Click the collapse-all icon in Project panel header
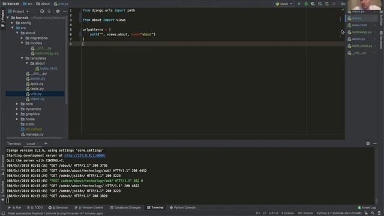Viewport: 384px width, 216px height. click(49, 11)
